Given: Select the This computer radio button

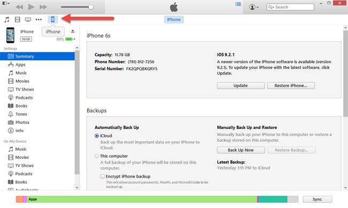Looking at the screenshot, I should (x=97, y=156).
